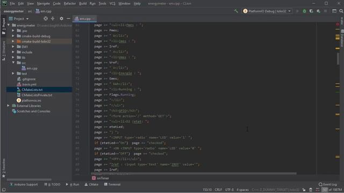The image size is (344, 193).
Task: Change UTF-8 file encoding in status bar
Action: pos(230,190)
